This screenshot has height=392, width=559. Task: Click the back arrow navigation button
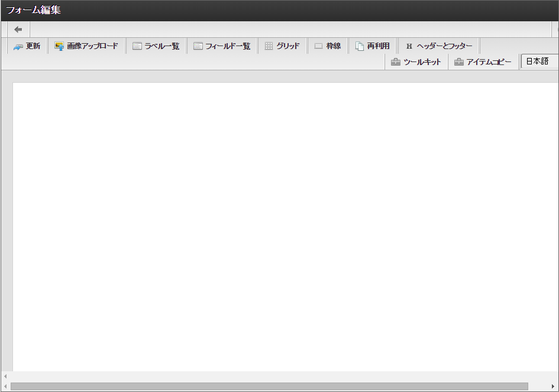pyautogui.click(x=17, y=28)
